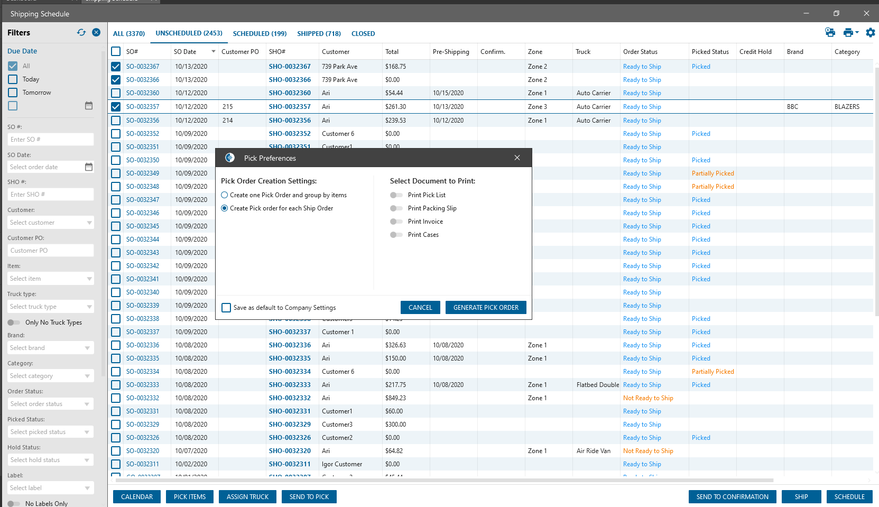The width and height of the screenshot is (879, 507).
Task: Switch to the SCHEDULED (199) tab
Action: click(260, 33)
